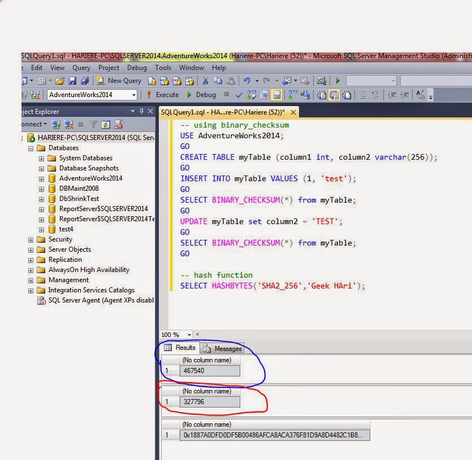This screenshot has width=472, height=460.
Task: Filter objects in Object Explorer
Action: click(x=93, y=125)
